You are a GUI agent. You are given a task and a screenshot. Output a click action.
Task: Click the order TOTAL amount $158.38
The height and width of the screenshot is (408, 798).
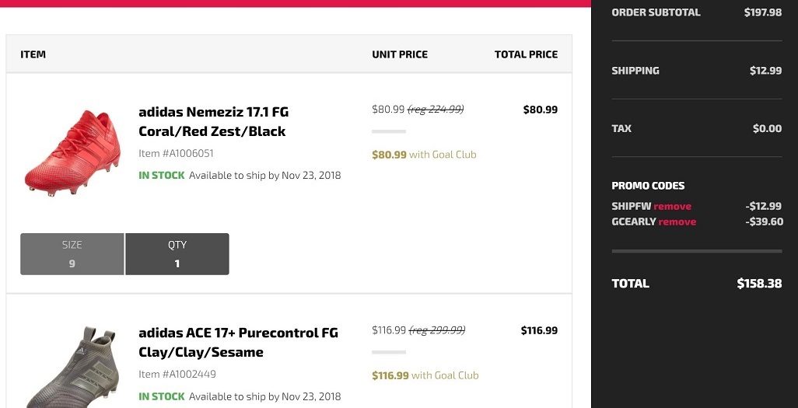(759, 284)
